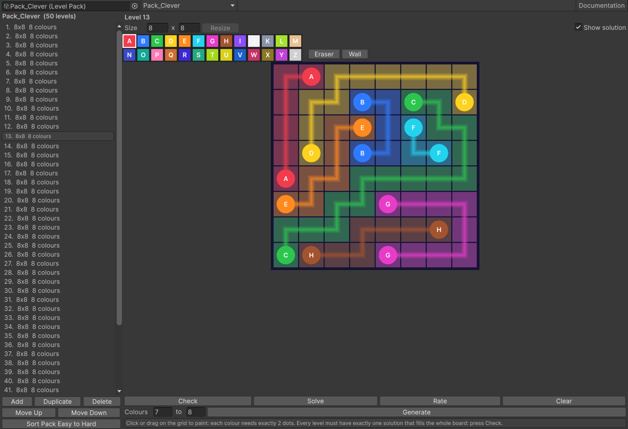
Task: Open the Documentation link
Action: [x=601, y=6]
